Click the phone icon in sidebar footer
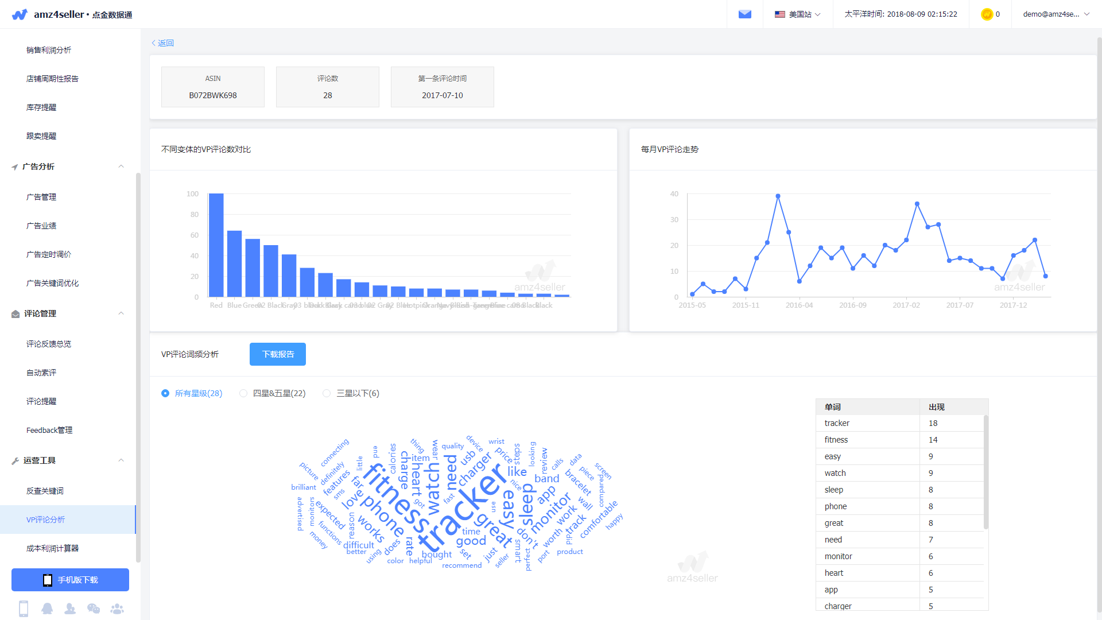Image resolution: width=1102 pixels, height=620 pixels. tap(24, 609)
